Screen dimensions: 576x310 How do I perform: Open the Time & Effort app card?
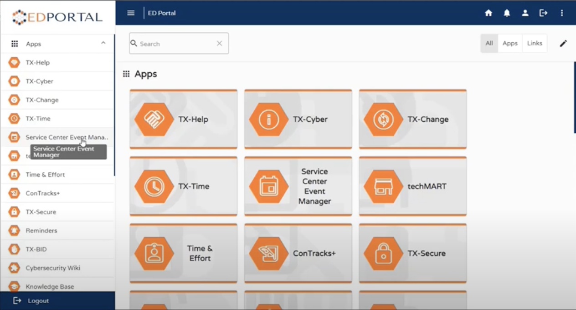click(x=184, y=253)
